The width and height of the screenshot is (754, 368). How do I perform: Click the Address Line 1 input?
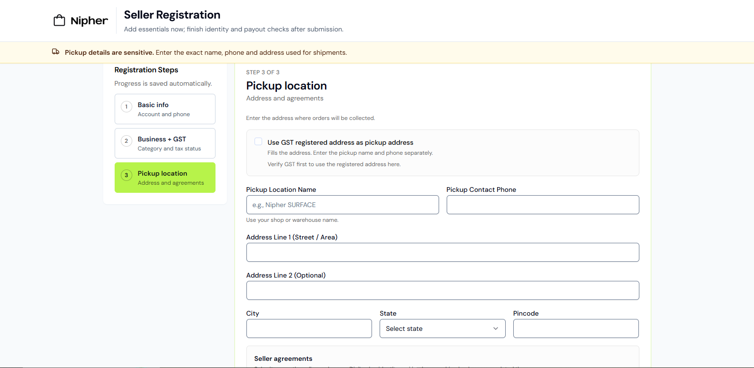tap(443, 252)
